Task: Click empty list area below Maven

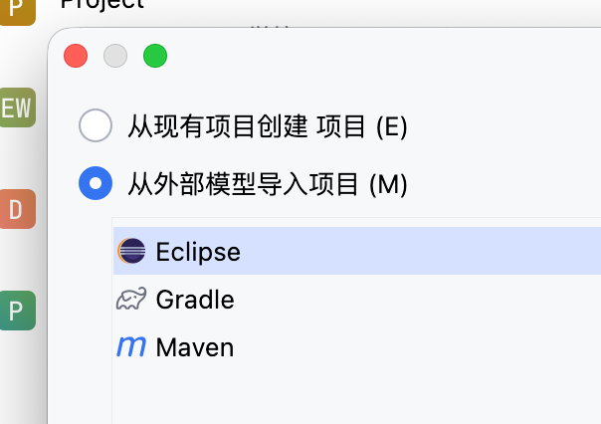Action: [348, 393]
